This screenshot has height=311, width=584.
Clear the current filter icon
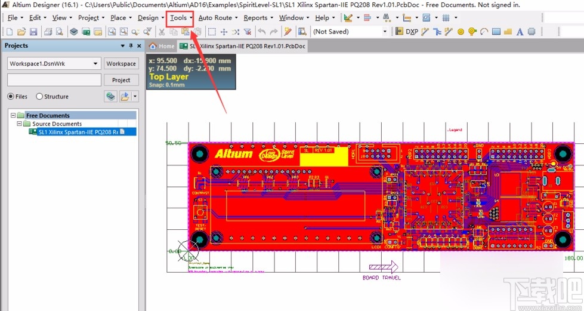248,32
